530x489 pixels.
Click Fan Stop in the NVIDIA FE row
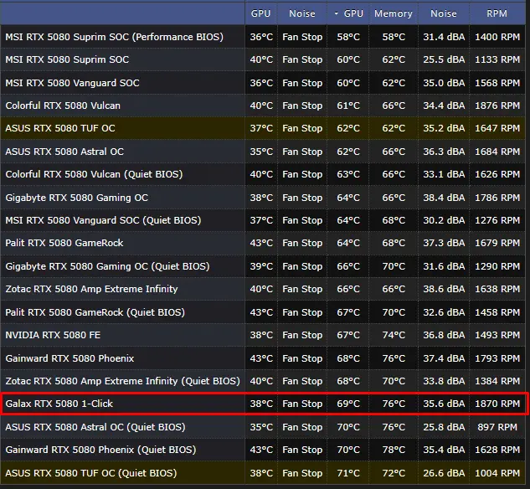[x=302, y=335]
